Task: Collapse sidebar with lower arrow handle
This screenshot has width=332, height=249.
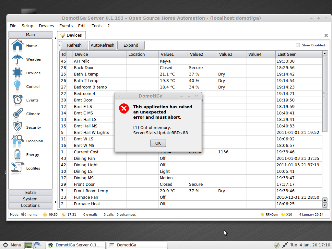Action: (55, 202)
